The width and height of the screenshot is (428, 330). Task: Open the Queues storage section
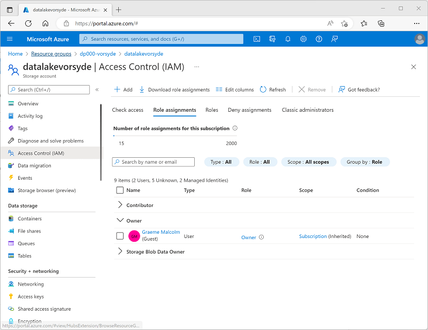[27, 243]
